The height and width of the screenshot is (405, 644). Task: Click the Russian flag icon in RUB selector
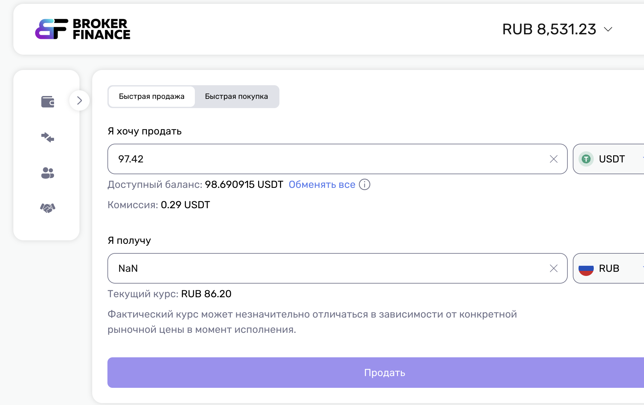click(586, 268)
